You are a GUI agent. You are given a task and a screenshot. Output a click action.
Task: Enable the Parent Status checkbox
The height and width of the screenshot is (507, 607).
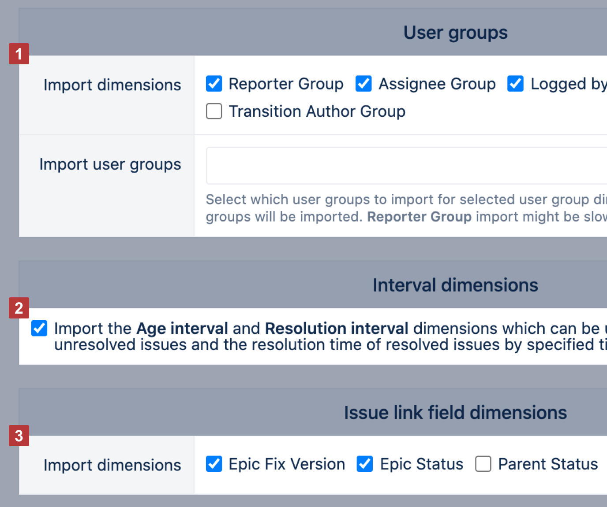(x=483, y=464)
